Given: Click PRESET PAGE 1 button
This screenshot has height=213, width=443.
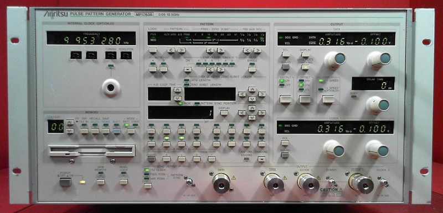Looking at the screenshot, I should [212, 159].
